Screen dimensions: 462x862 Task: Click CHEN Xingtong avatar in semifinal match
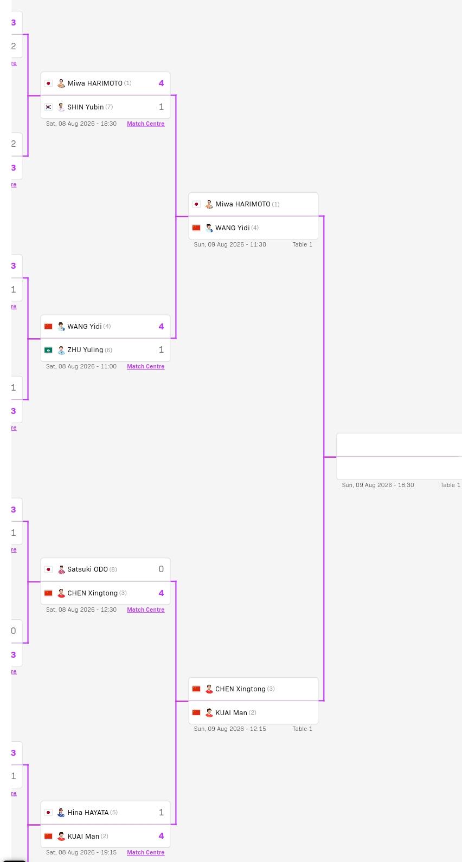pos(209,689)
